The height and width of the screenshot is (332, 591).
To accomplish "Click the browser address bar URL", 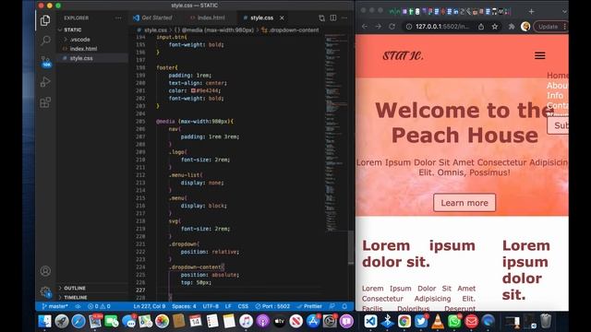I will [x=442, y=27].
